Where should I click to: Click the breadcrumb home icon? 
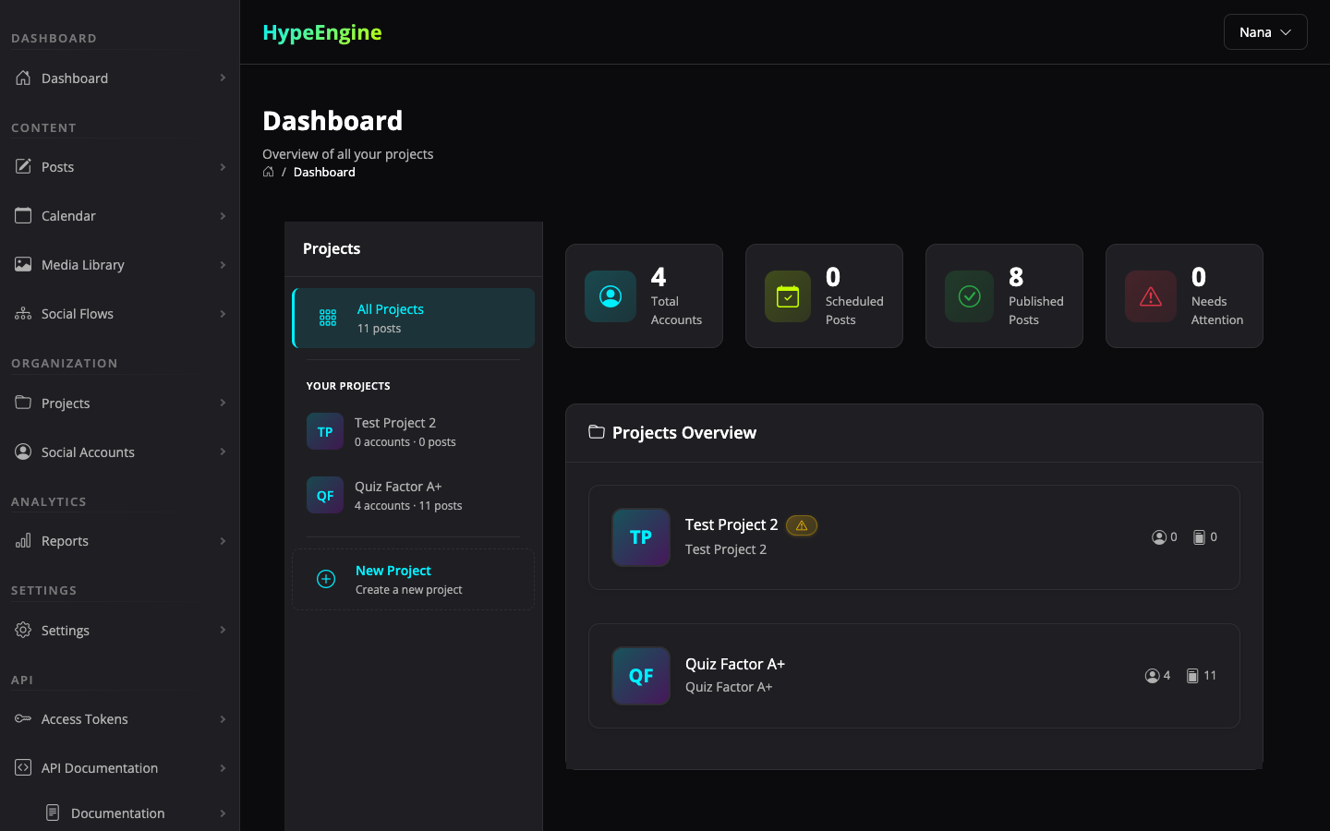268,172
